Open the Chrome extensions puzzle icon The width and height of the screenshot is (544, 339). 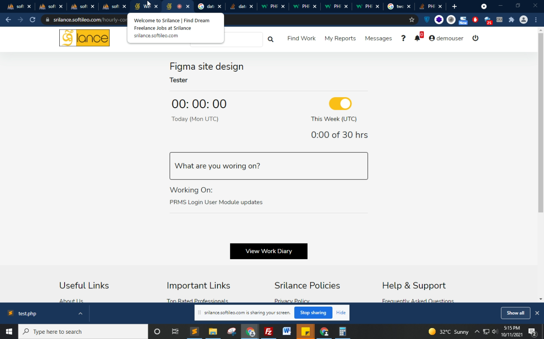511,19
